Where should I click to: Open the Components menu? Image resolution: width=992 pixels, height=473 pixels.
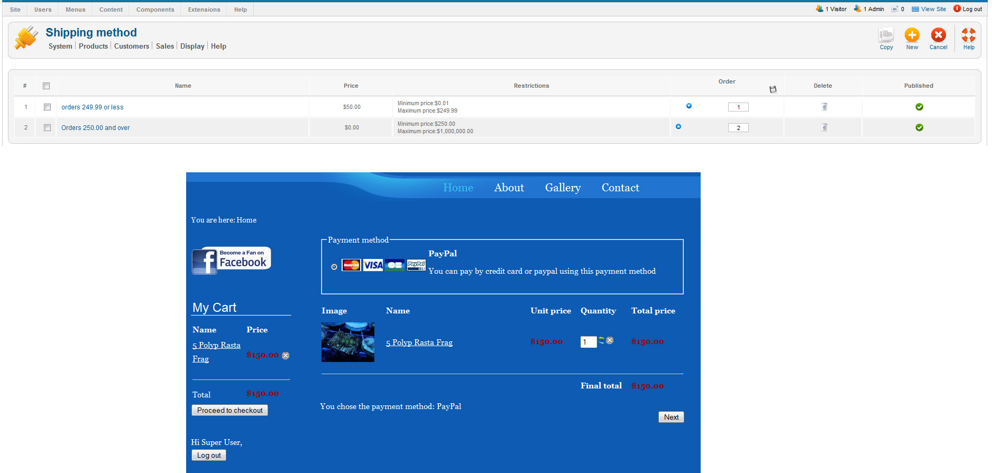click(155, 10)
